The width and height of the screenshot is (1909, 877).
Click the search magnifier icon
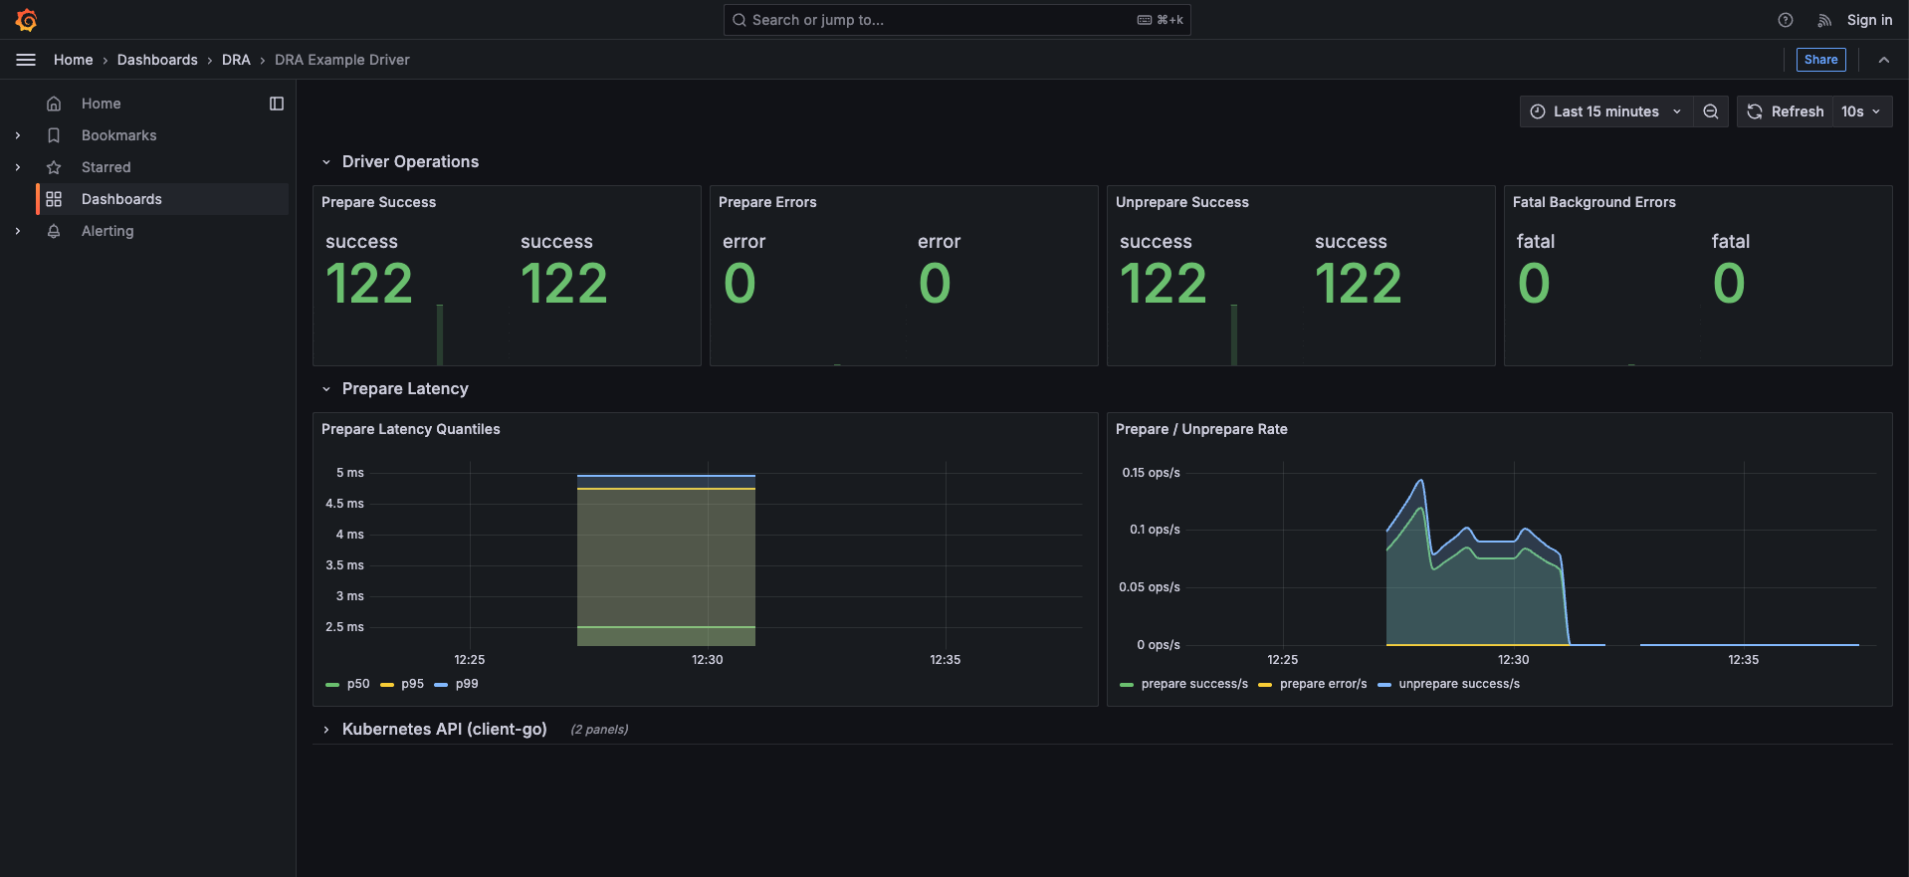pyautogui.click(x=740, y=20)
